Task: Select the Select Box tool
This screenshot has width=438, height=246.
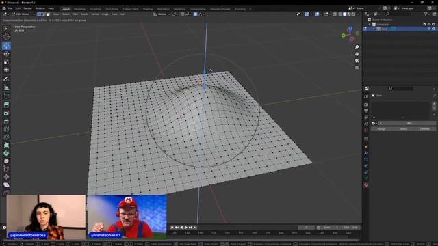Action: tap(6, 29)
